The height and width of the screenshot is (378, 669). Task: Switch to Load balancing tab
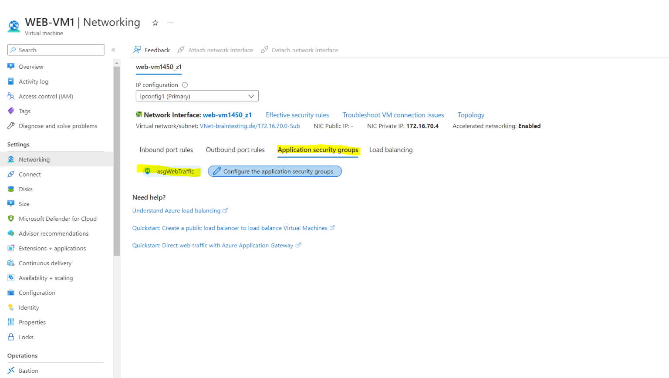pos(391,150)
